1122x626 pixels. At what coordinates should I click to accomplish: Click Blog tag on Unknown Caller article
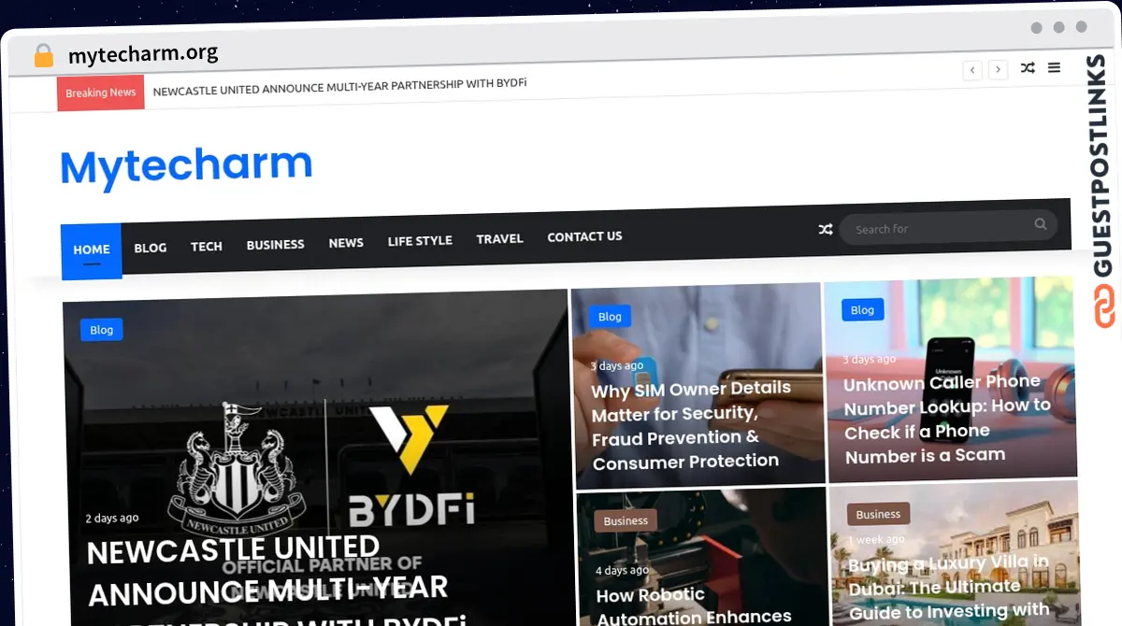pos(862,310)
